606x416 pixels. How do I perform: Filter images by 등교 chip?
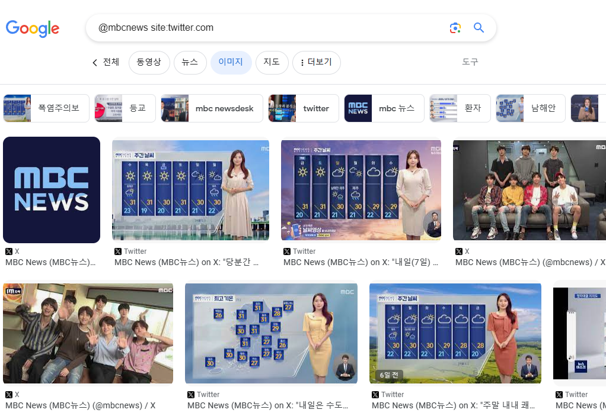click(x=125, y=108)
